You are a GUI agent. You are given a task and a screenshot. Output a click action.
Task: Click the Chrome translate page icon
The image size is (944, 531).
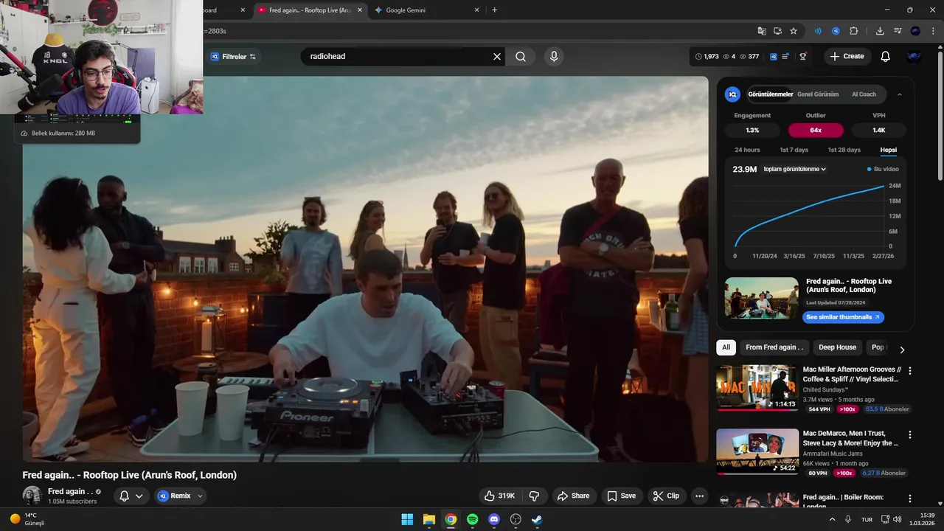[762, 31]
